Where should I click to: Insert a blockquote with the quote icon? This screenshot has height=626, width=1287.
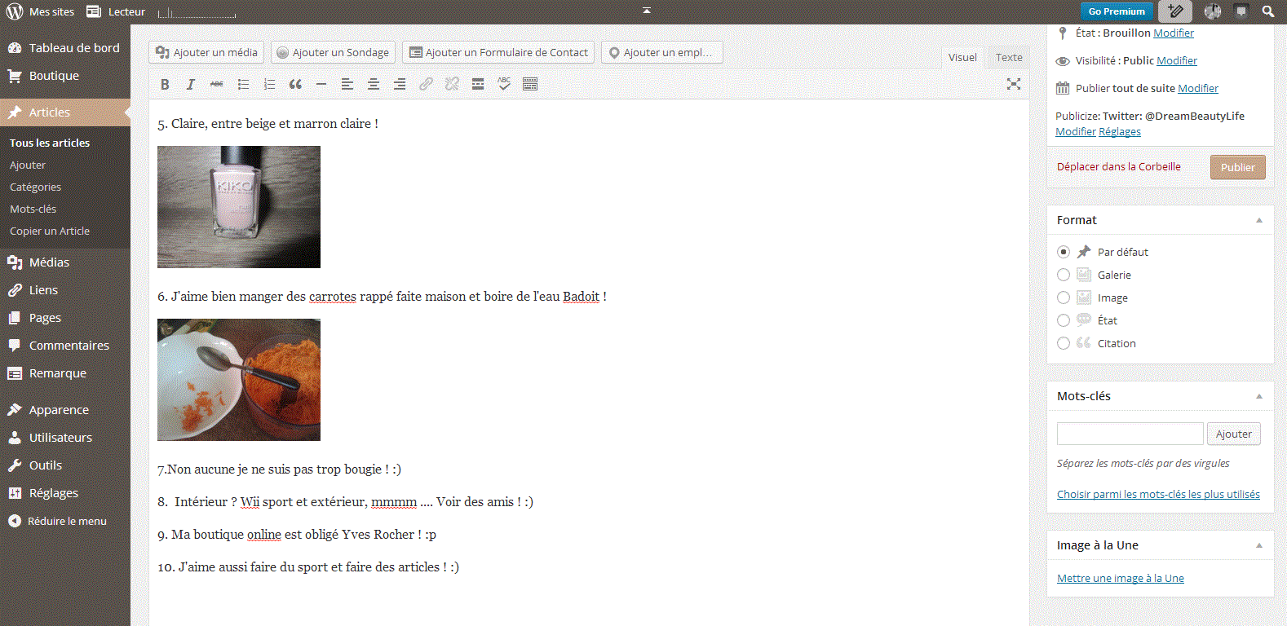coord(295,84)
